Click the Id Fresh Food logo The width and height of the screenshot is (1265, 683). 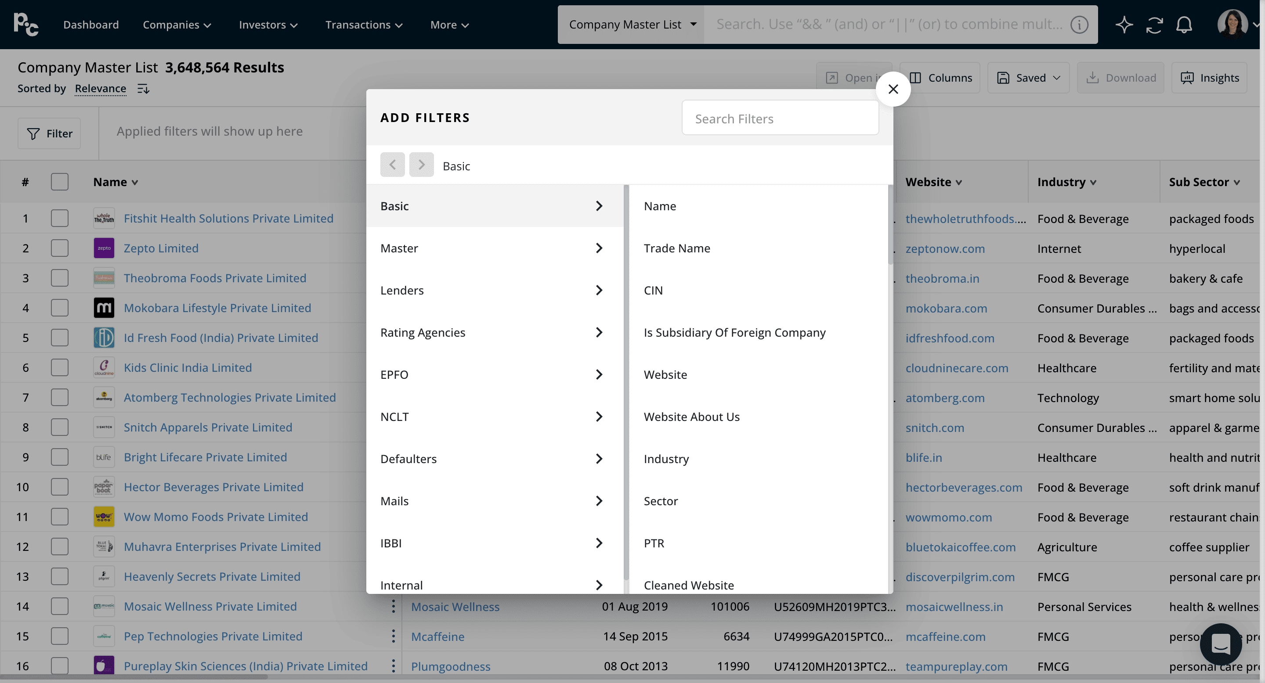[104, 338]
